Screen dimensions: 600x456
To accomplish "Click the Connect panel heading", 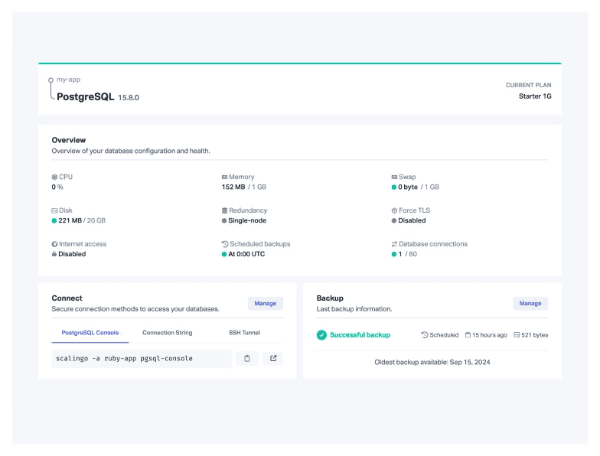I will (x=67, y=298).
